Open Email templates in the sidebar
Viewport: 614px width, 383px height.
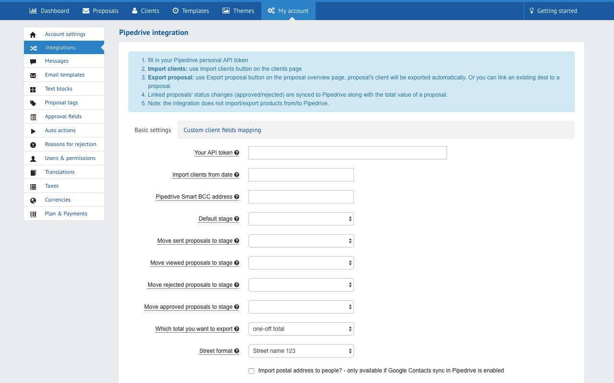tap(64, 75)
